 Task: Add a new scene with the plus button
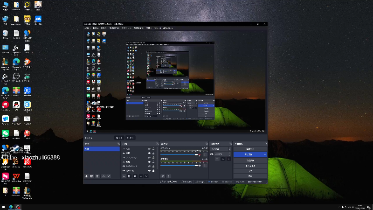pyautogui.click(x=86, y=176)
